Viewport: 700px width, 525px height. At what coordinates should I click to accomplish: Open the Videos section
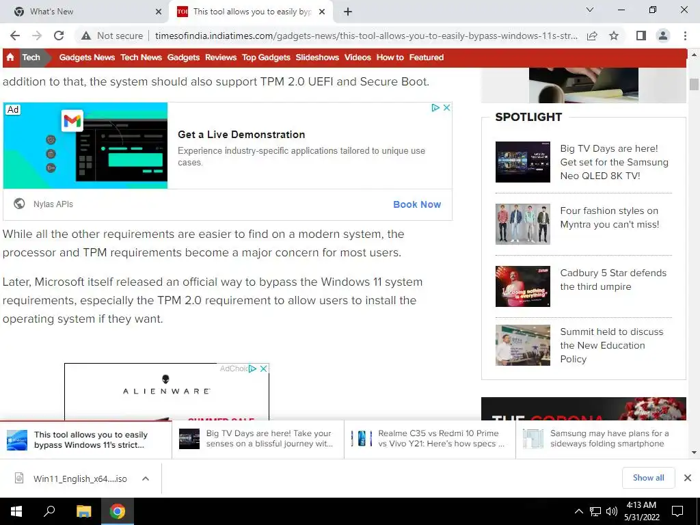click(358, 57)
